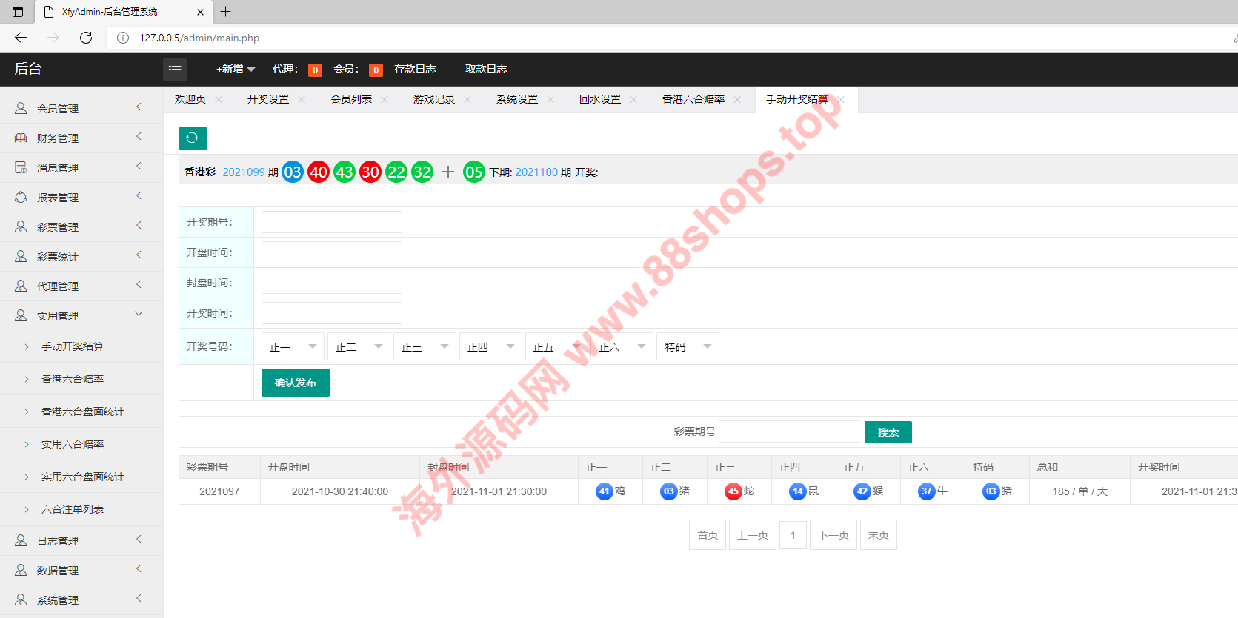
Task: Click the green refresh icon button
Action: pos(193,138)
